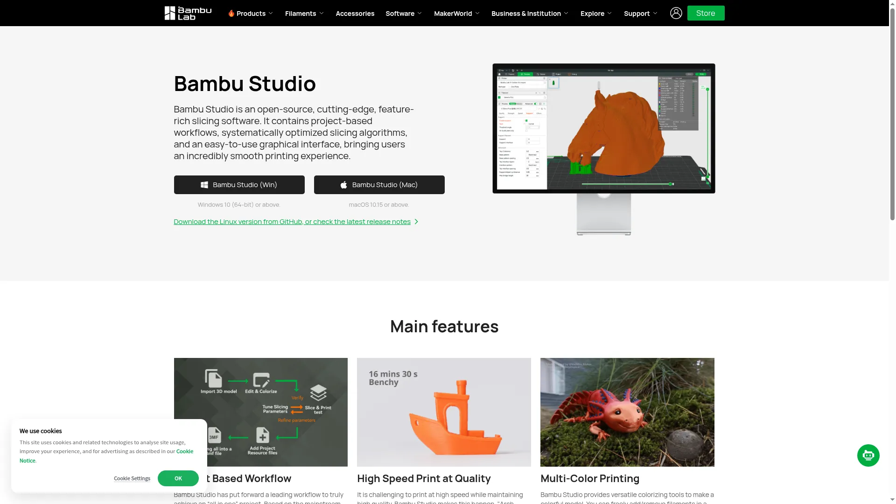Open the 16 mins 30 s Benchy image
Viewport: 896px width, 504px height.
pos(444,412)
